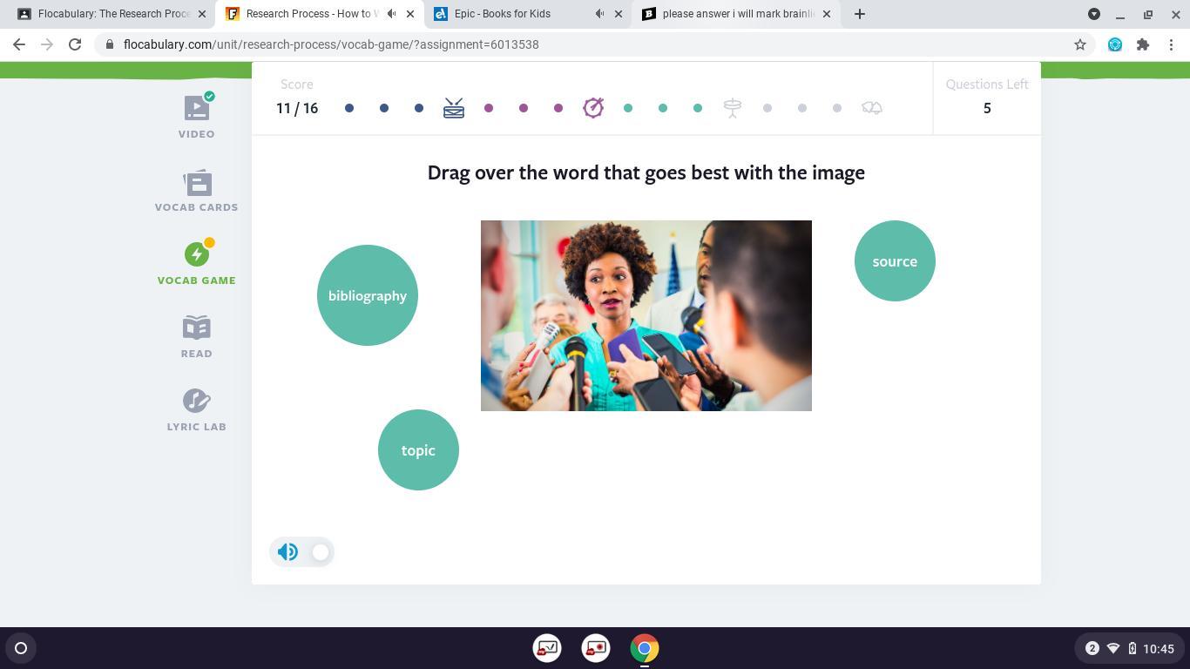The height and width of the screenshot is (669, 1190).
Task: Click the score 11 / 16 text
Action: (297, 108)
